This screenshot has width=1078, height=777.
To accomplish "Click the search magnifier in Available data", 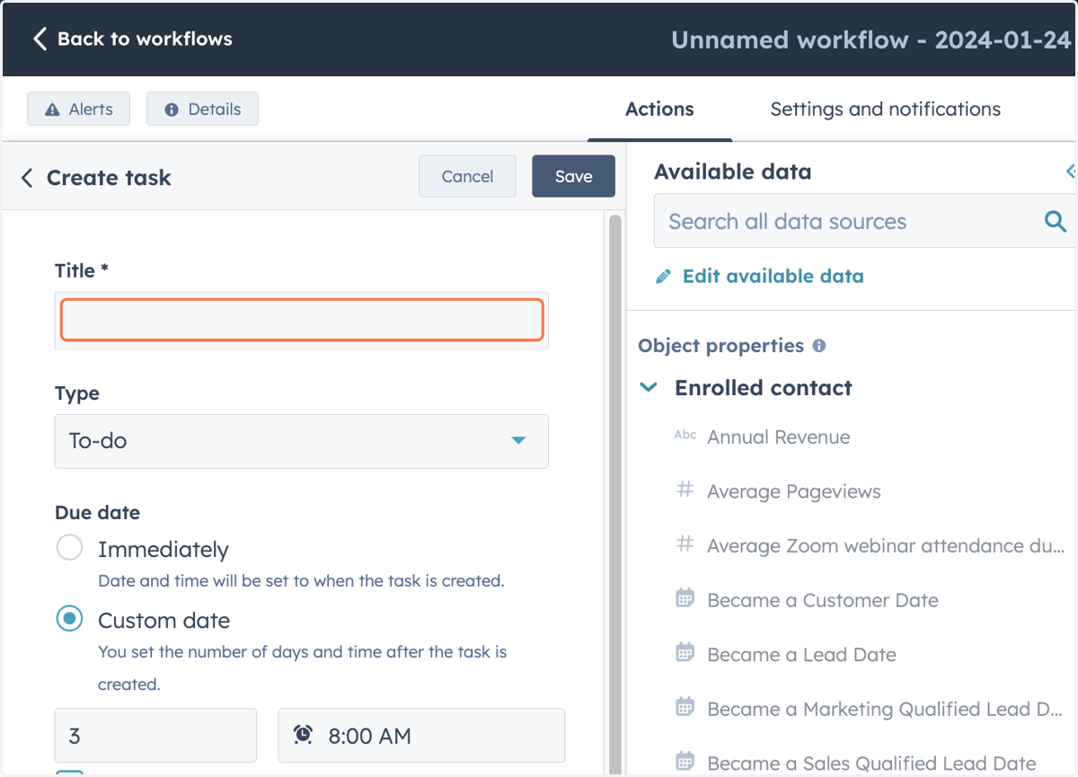I will coord(1055,221).
